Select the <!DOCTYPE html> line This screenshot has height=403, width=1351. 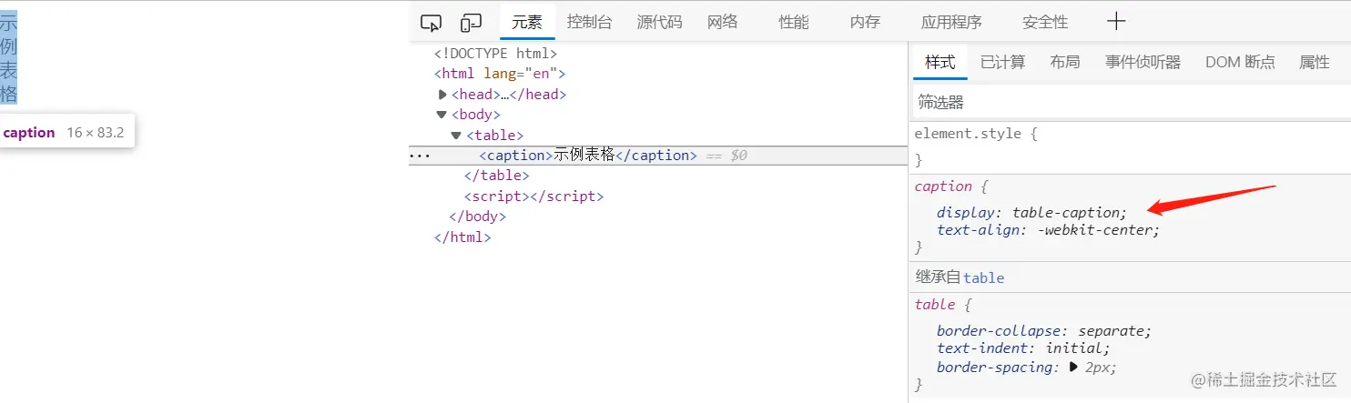tap(495, 53)
